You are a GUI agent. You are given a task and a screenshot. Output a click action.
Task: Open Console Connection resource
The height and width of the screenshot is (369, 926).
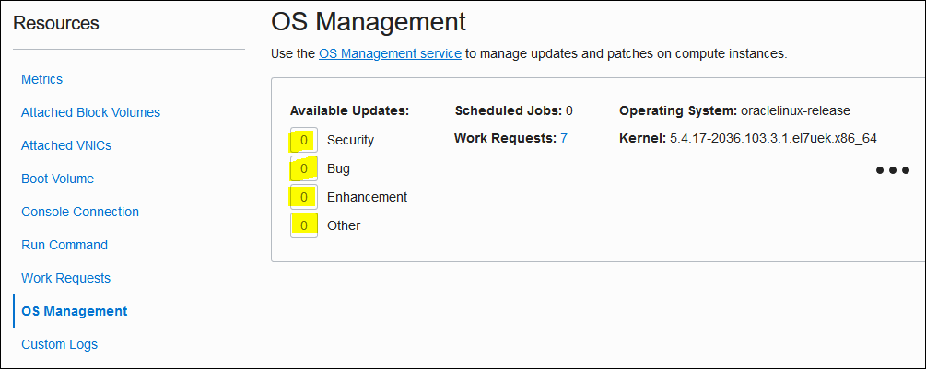(x=80, y=212)
